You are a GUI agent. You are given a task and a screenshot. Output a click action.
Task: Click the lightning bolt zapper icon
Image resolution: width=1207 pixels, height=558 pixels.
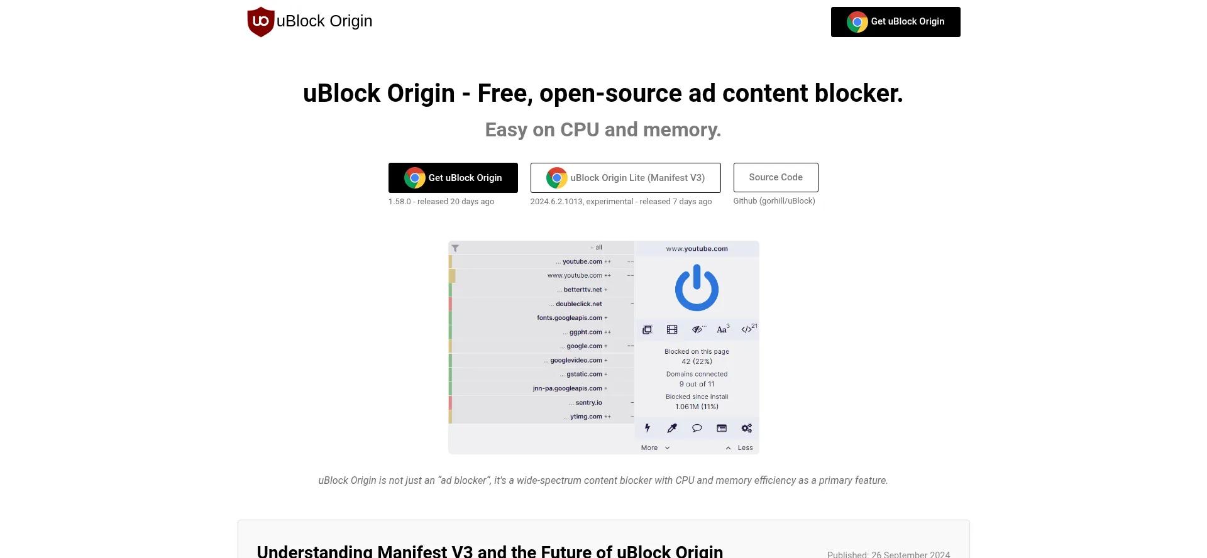point(647,428)
